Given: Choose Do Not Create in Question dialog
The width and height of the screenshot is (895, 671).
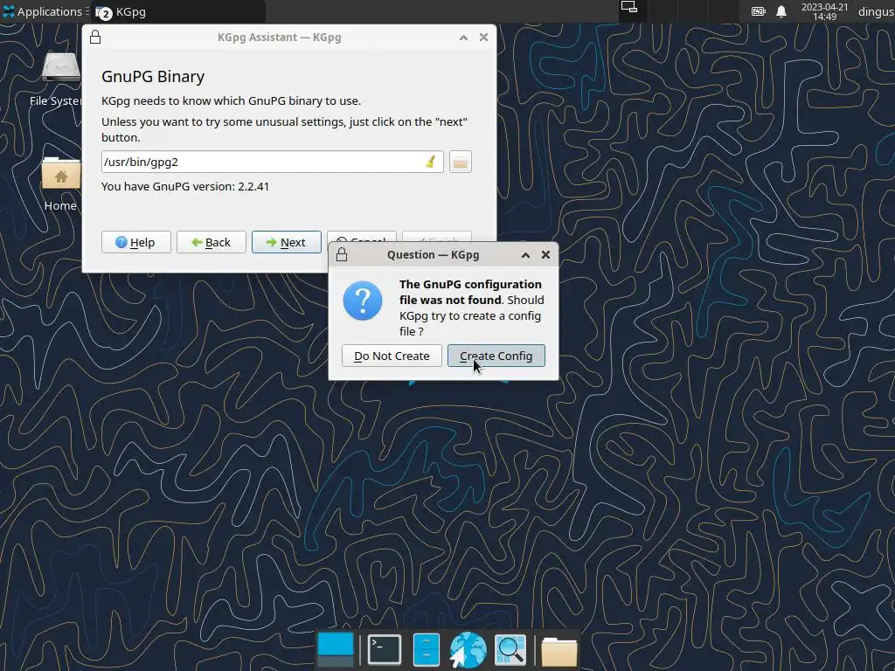Looking at the screenshot, I should [x=392, y=356].
